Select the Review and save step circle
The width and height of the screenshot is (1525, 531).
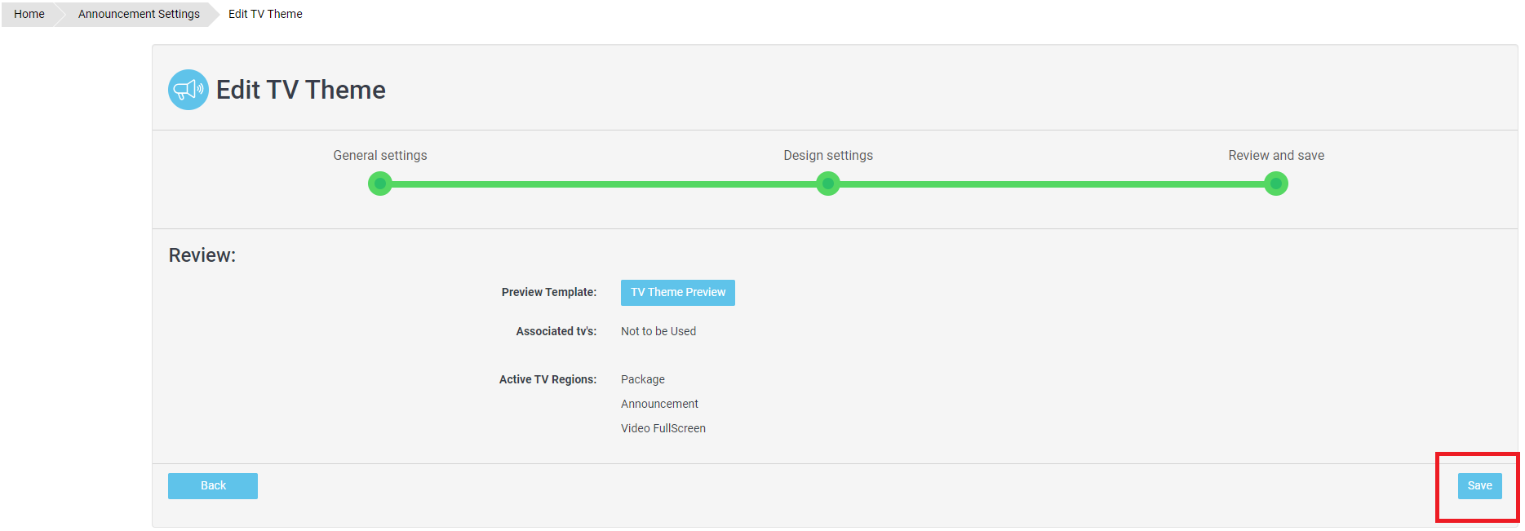(x=1276, y=184)
